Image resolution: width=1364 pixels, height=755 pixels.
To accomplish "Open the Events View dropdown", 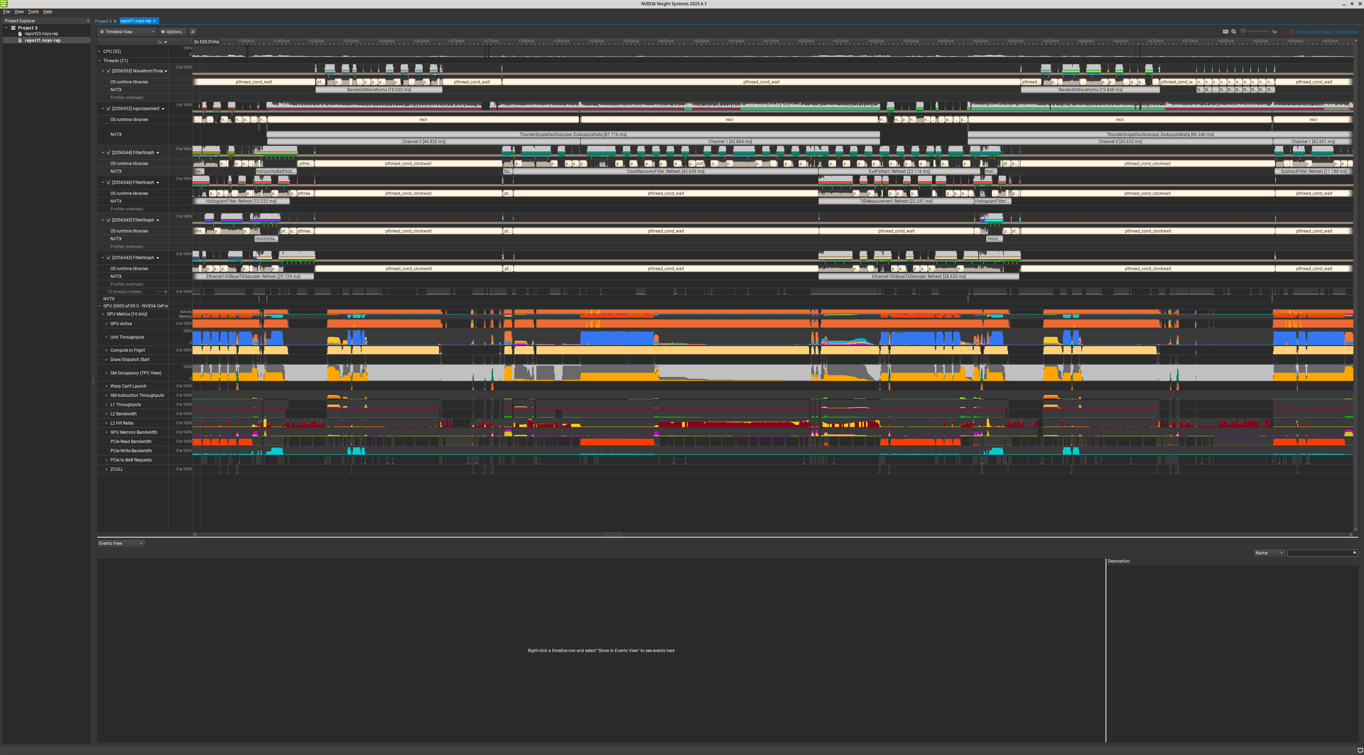I will coord(121,543).
